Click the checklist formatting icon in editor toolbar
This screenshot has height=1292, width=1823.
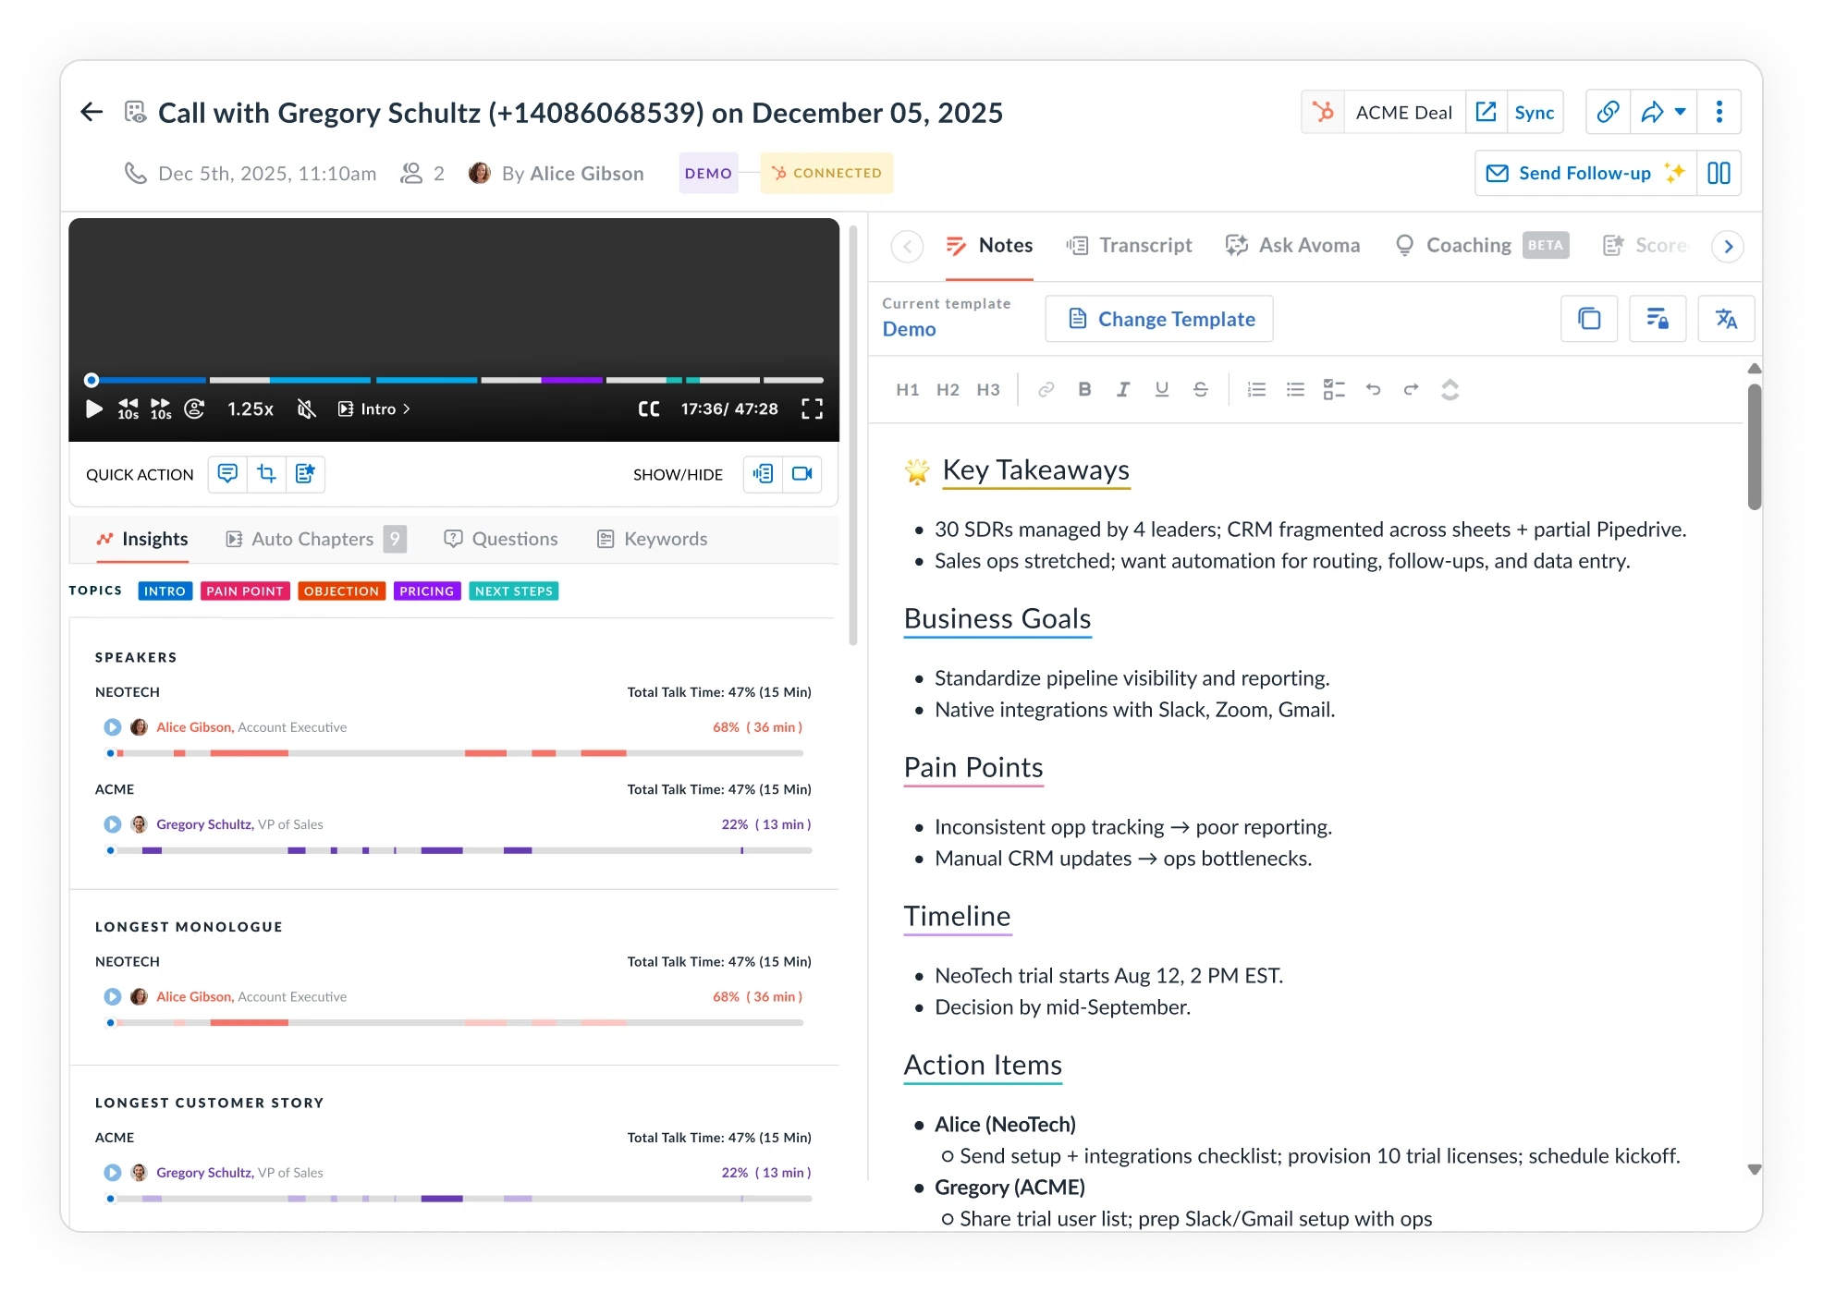click(x=1334, y=389)
